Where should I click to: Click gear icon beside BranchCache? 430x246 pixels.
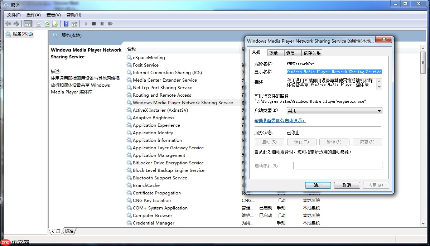[x=129, y=185]
